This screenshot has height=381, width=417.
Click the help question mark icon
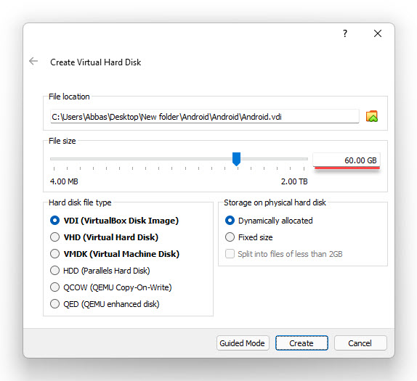pyautogui.click(x=345, y=33)
